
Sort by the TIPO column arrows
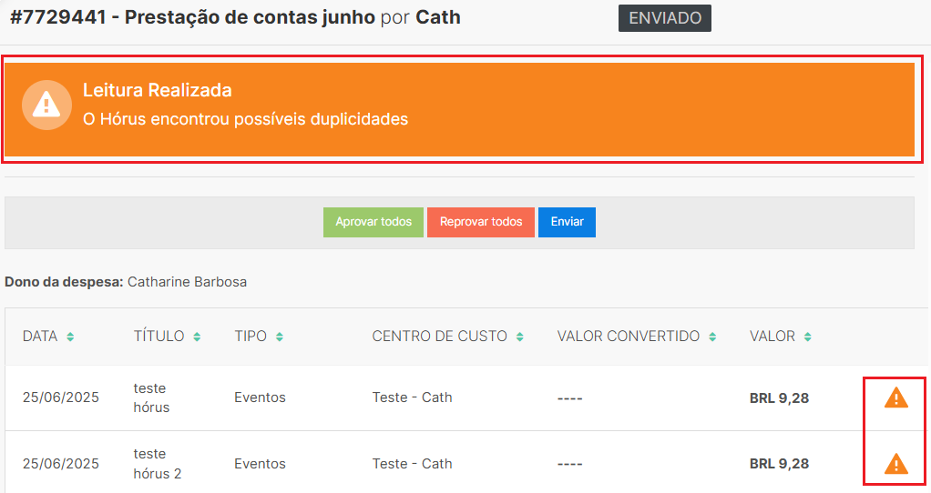coord(279,337)
